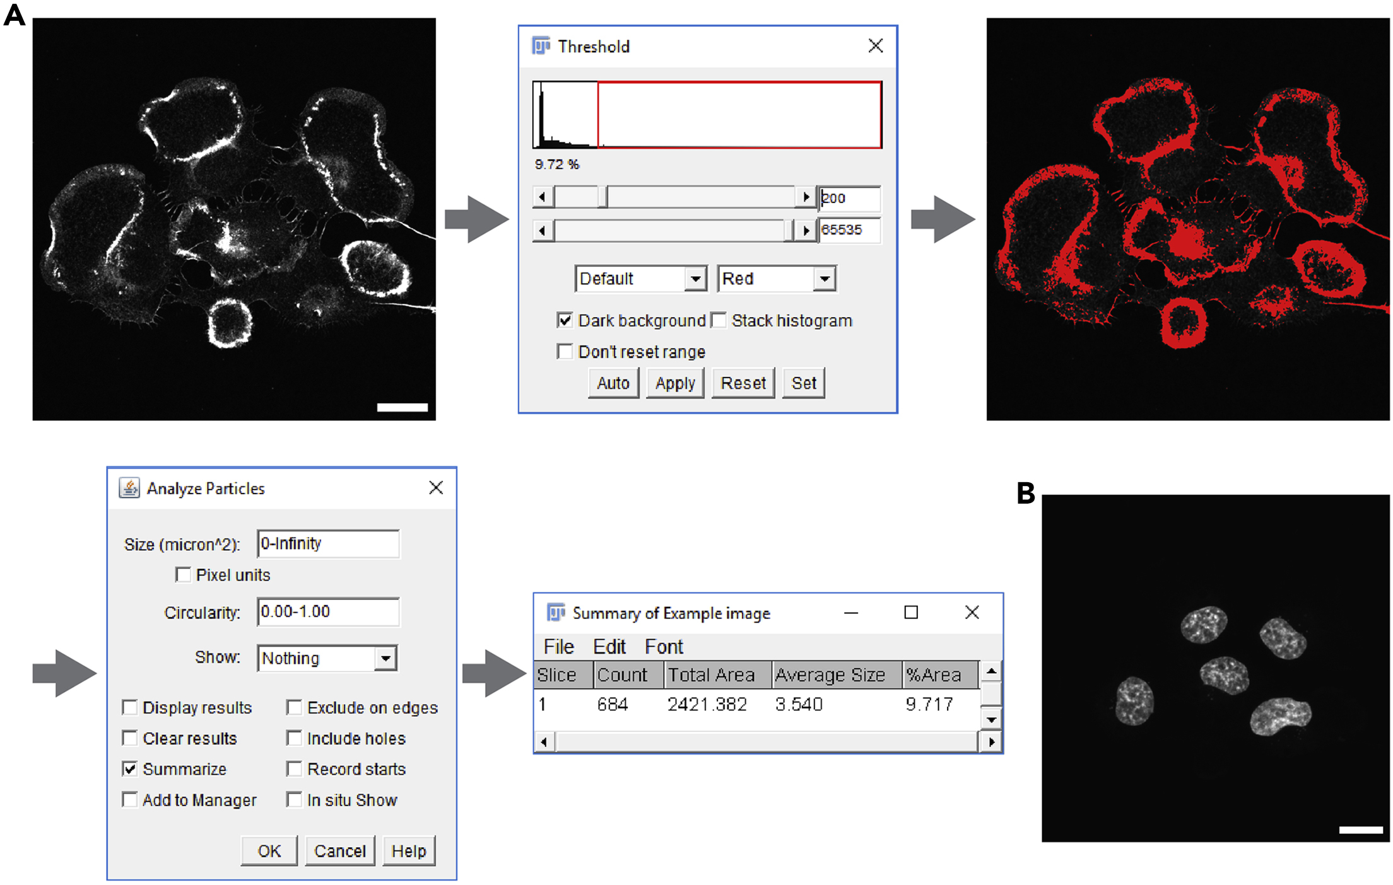Click the Size field containing 0-Infinity

click(x=328, y=543)
